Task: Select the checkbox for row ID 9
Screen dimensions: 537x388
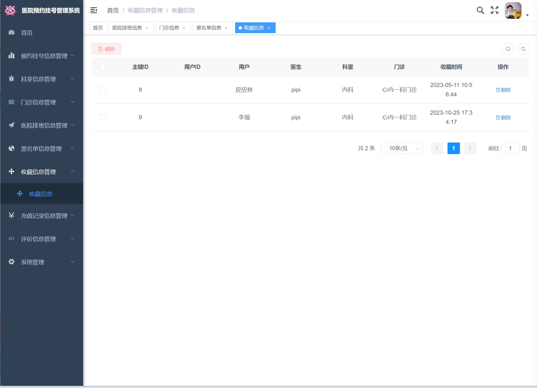Action: pos(103,117)
